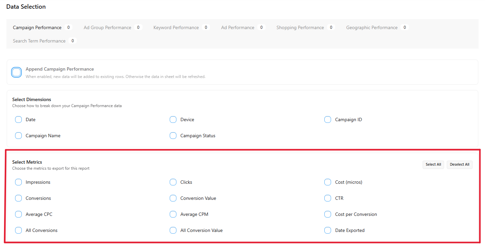485x247 pixels.
Task: Click the Data Selection title
Action: [x=26, y=7]
